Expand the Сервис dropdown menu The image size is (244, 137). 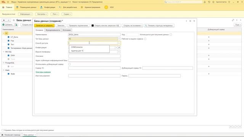pyautogui.click(x=67, y=14)
